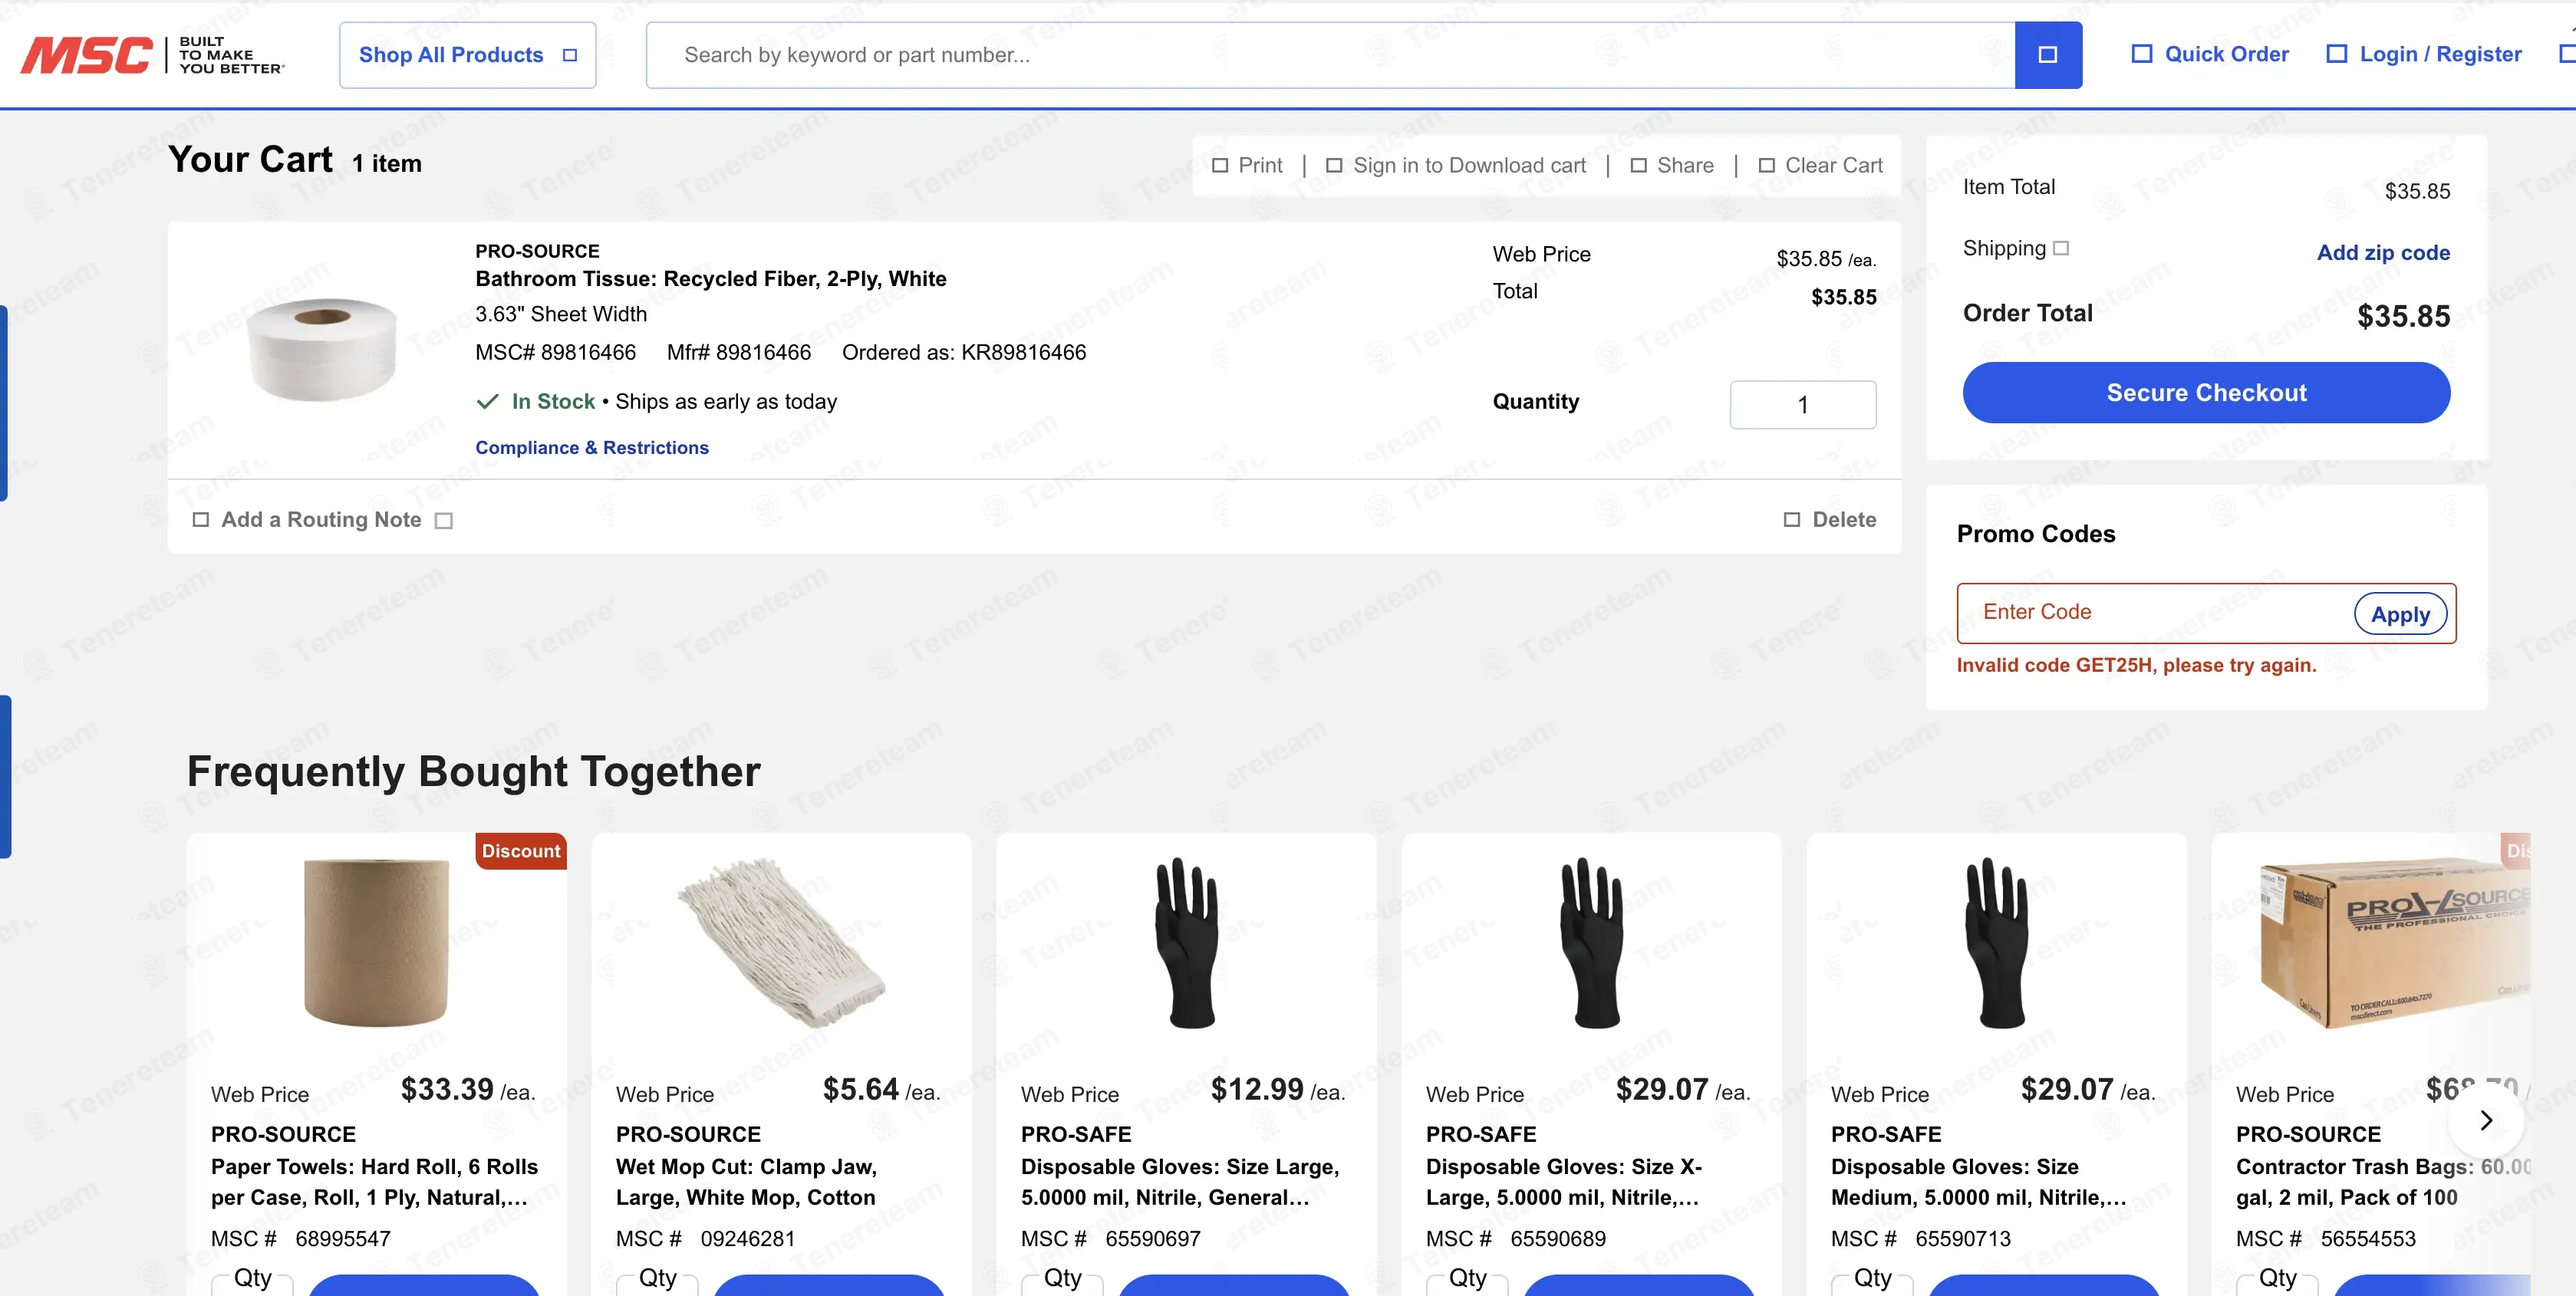
Task: Click the blue search submit button
Action: (2048, 55)
